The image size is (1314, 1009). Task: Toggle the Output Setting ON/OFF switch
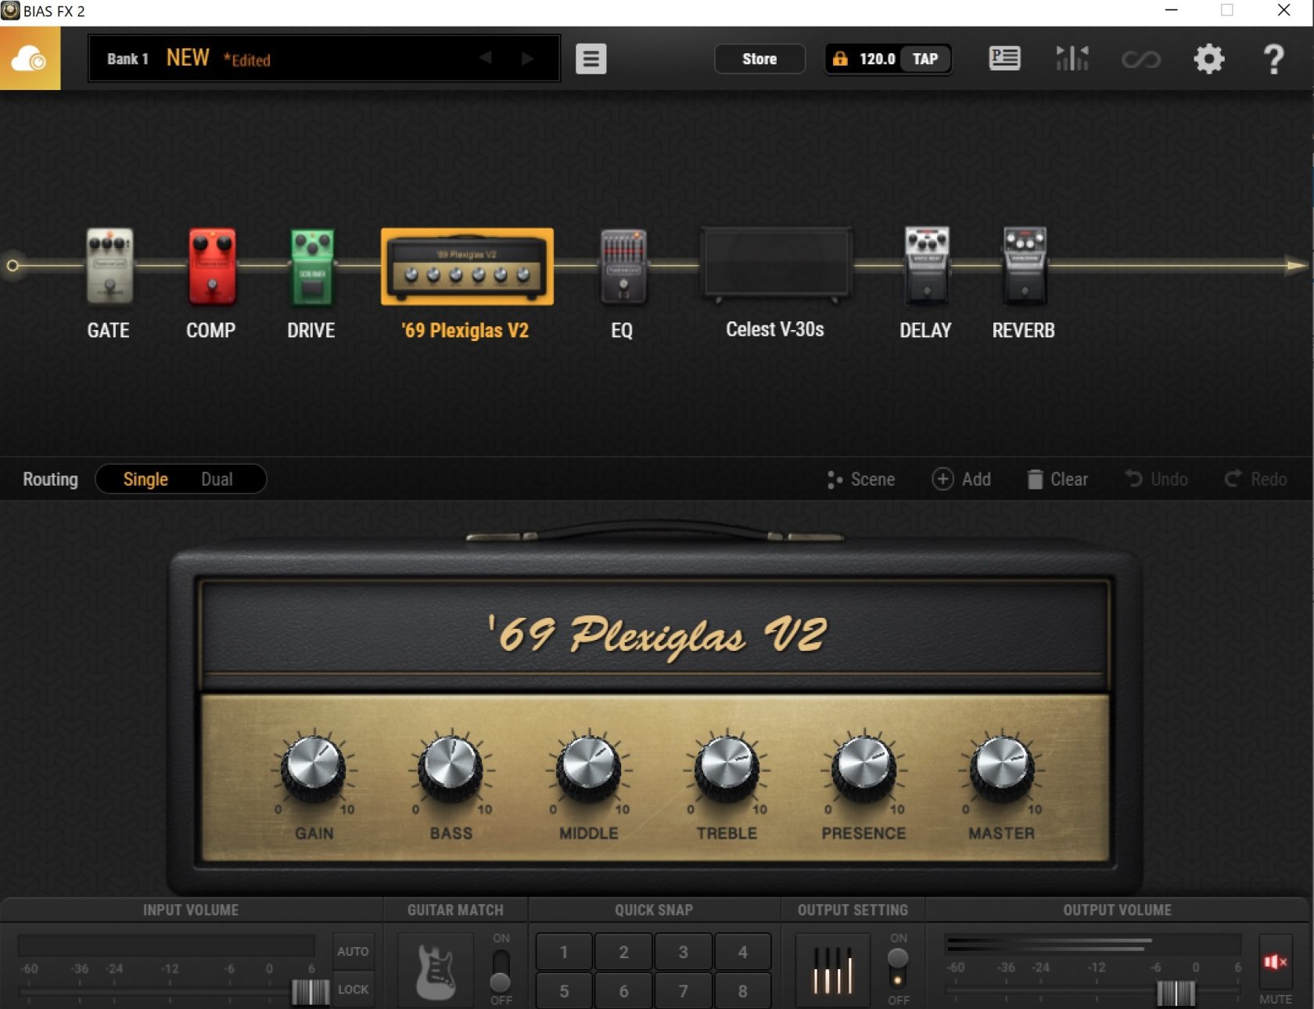point(898,968)
